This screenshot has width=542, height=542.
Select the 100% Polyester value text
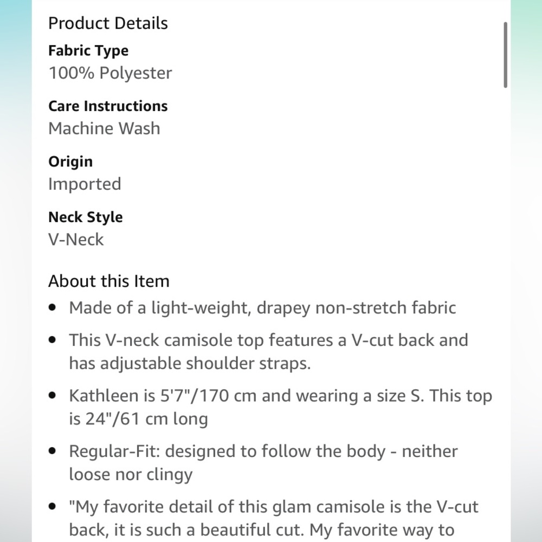point(110,73)
